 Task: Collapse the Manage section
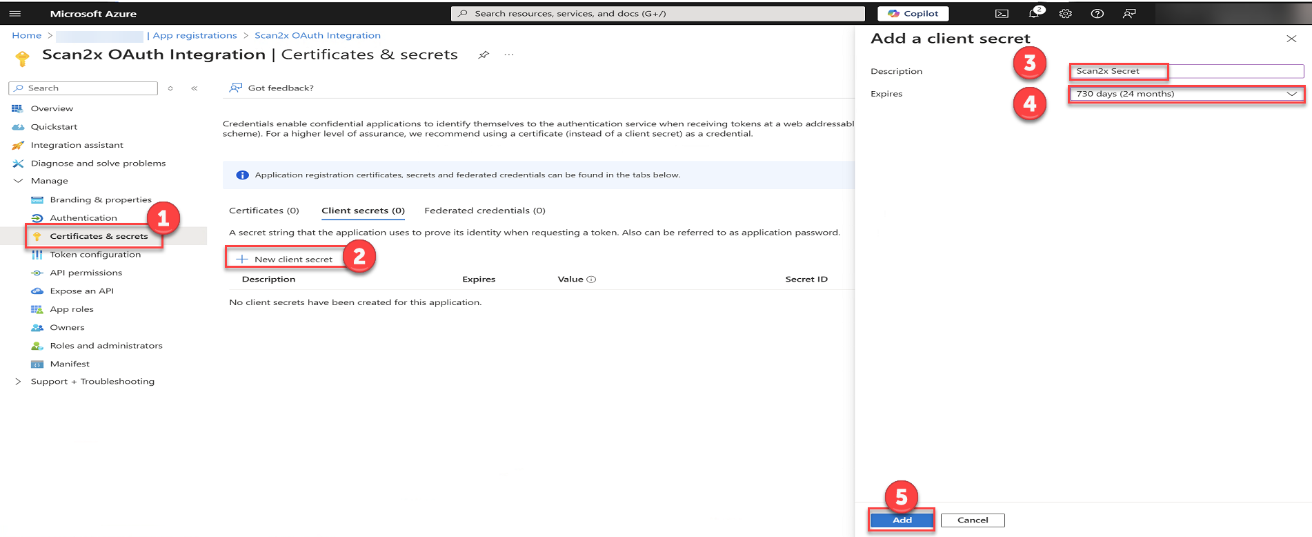(x=19, y=181)
